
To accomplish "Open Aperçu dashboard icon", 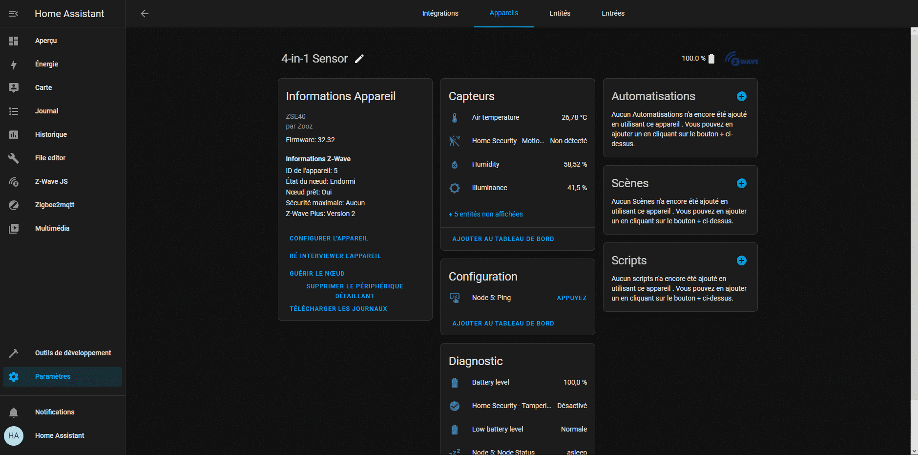I will (x=14, y=41).
